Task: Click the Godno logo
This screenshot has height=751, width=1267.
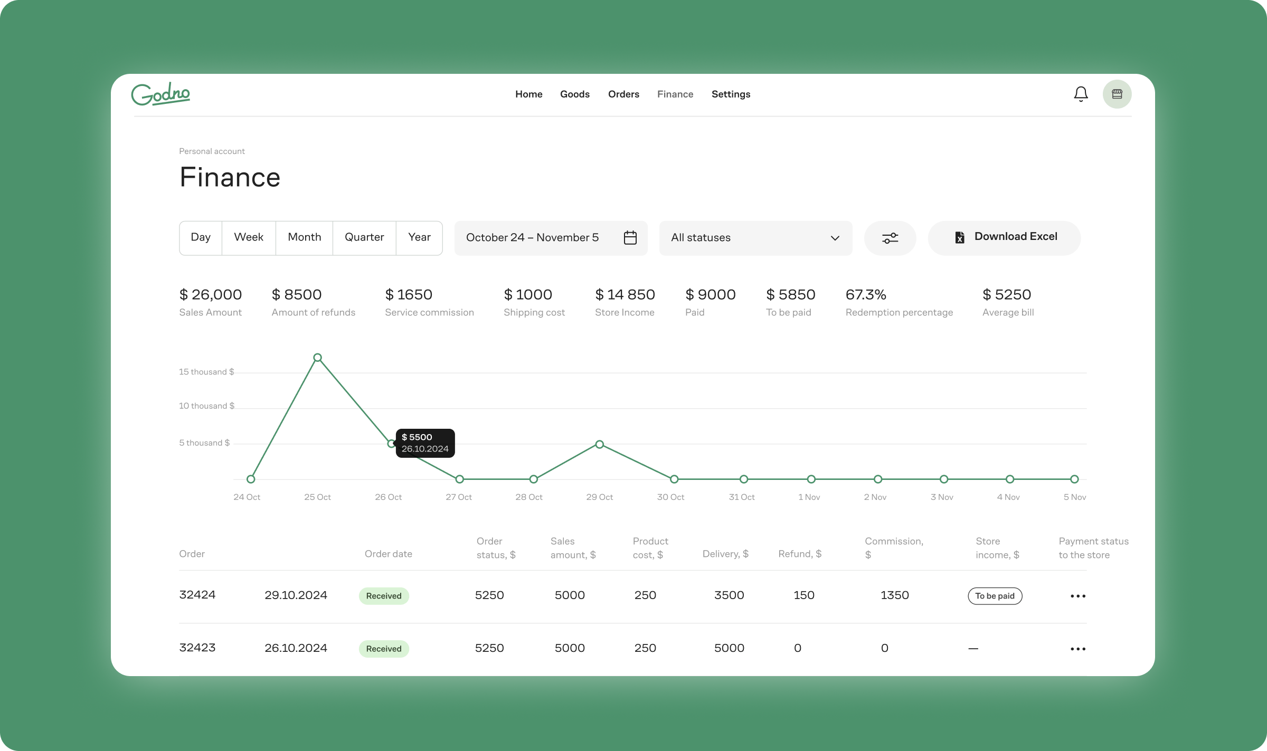Action: point(161,93)
